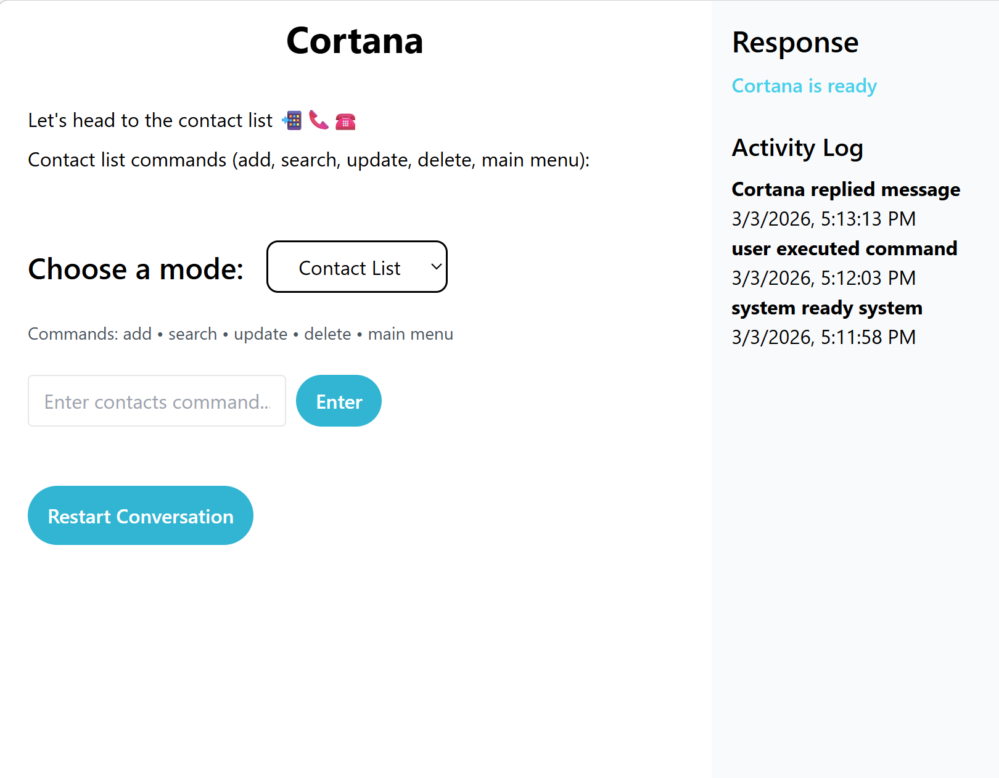This screenshot has height=778, width=999.
Task: Click the mobile keypad emoji icon
Action: pyautogui.click(x=292, y=120)
